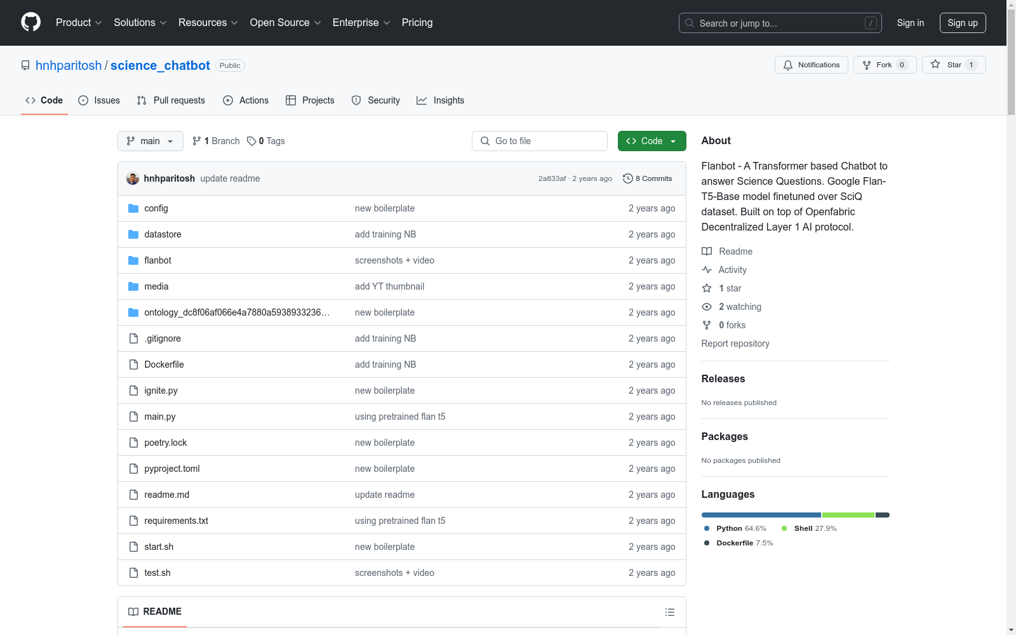The width and height of the screenshot is (1016, 635).
Task: Click the Python language bar segment
Action: pos(761,515)
